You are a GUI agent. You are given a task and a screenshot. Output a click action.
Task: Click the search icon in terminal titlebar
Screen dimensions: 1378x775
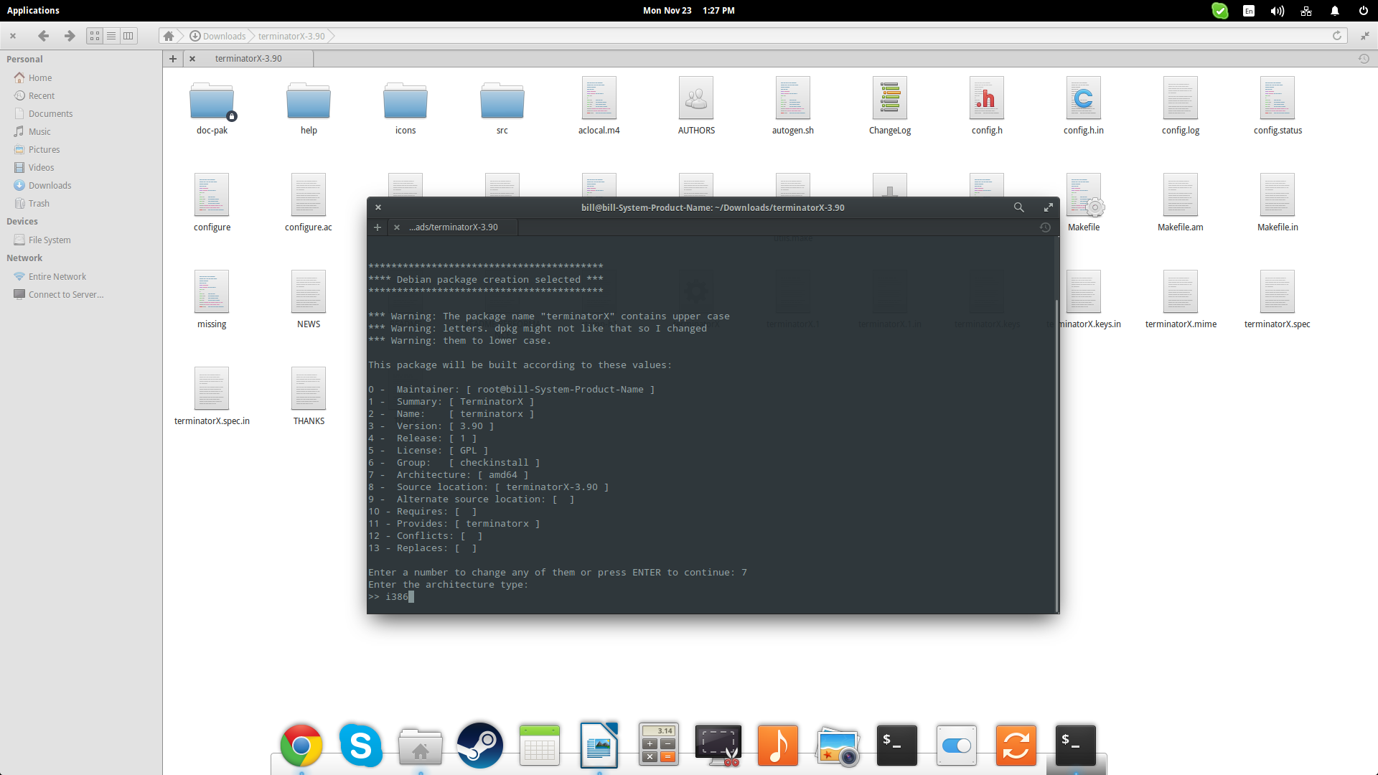1018,207
